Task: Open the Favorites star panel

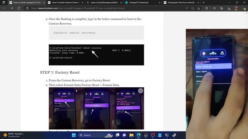Action: tap(214, 8)
